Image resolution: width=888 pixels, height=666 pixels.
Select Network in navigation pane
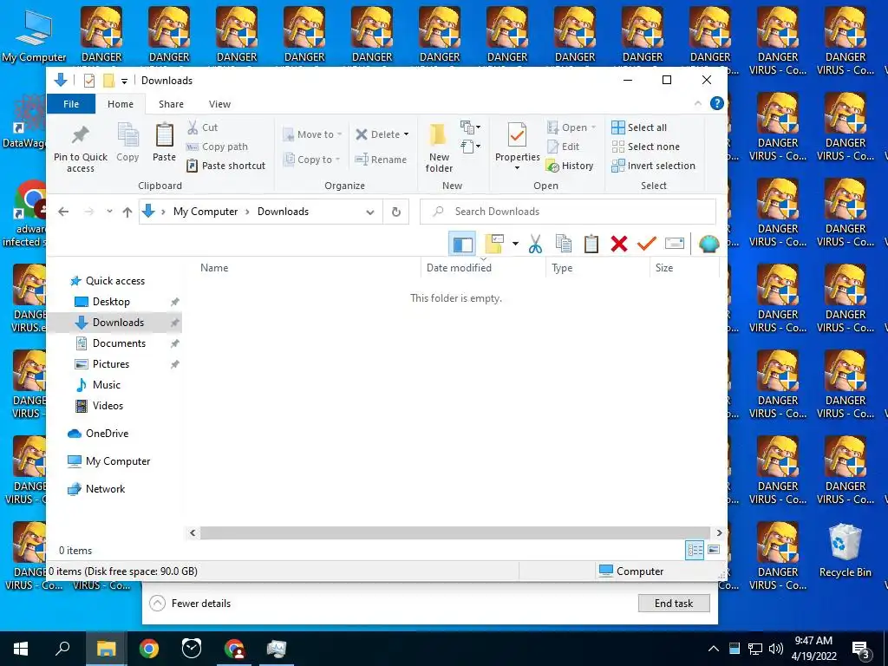[x=105, y=489]
